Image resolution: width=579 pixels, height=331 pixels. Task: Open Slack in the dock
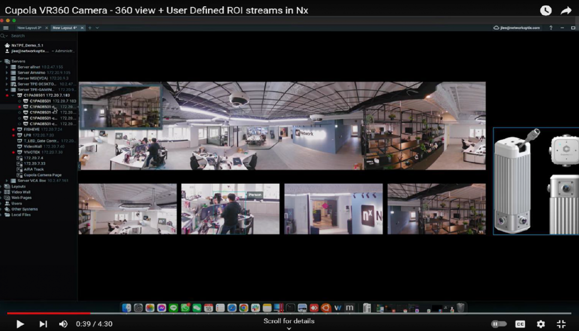(255, 307)
